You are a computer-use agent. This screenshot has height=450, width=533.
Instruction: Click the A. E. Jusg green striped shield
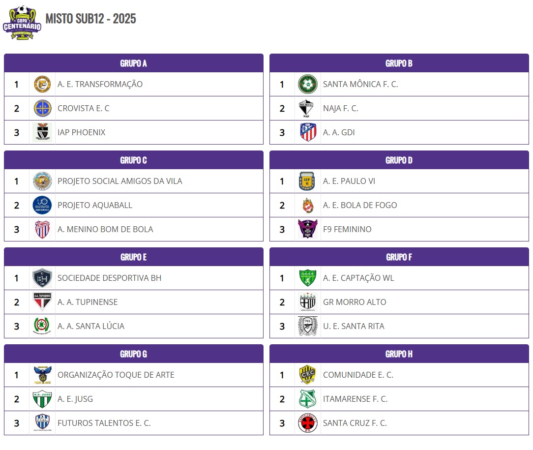tap(42, 399)
